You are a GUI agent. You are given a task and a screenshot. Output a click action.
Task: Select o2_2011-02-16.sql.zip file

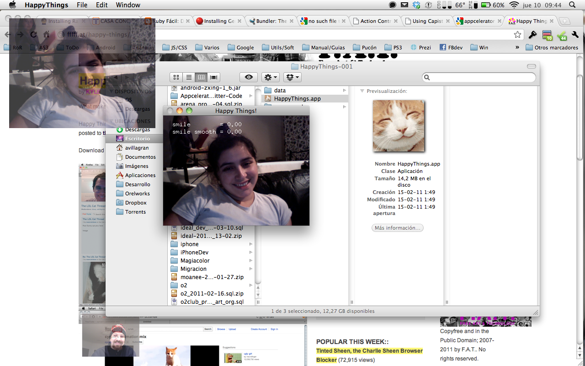pos(212,294)
